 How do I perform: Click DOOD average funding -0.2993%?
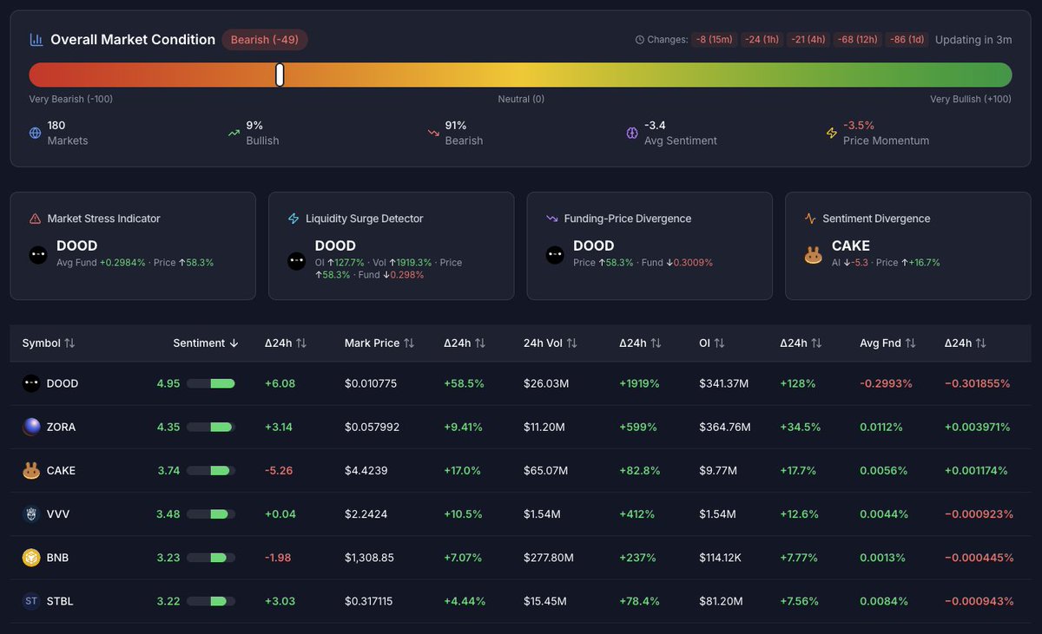point(887,383)
